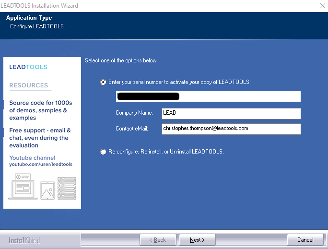Click the laptop illustration icon
This screenshot has width=328, height=249.
point(23,187)
